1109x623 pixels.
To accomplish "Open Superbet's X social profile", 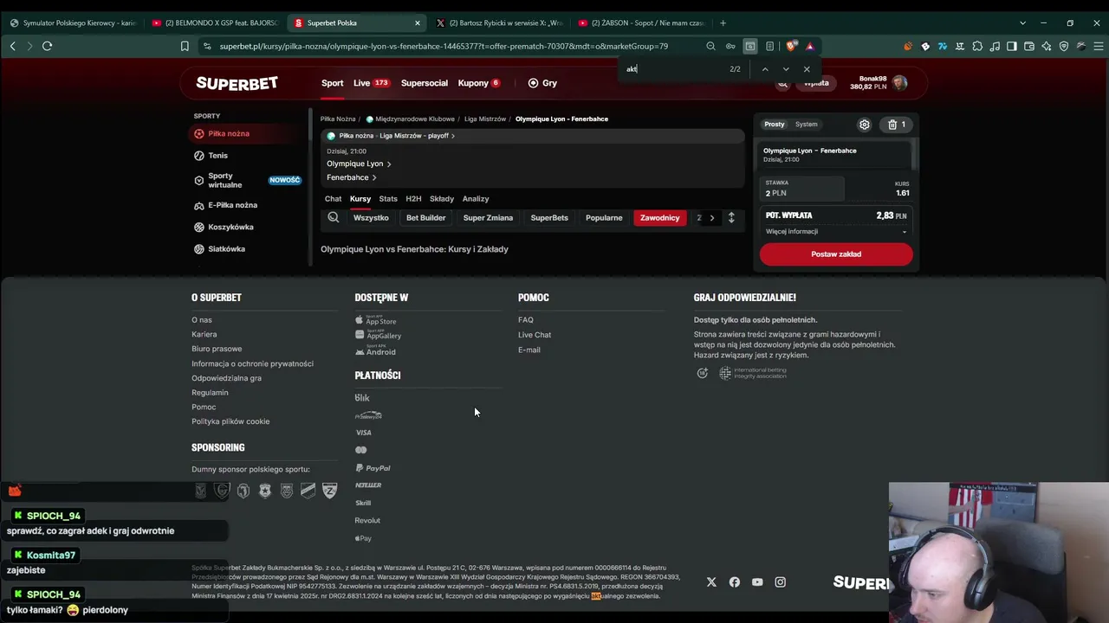I will pos(711,582).
